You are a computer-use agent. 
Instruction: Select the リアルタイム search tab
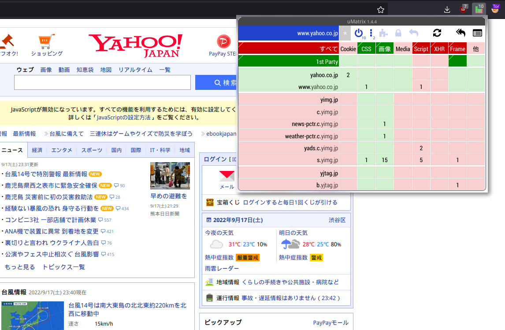click(x=135, y=70)
